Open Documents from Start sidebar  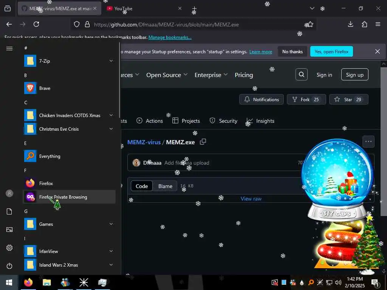coord(9,211)
